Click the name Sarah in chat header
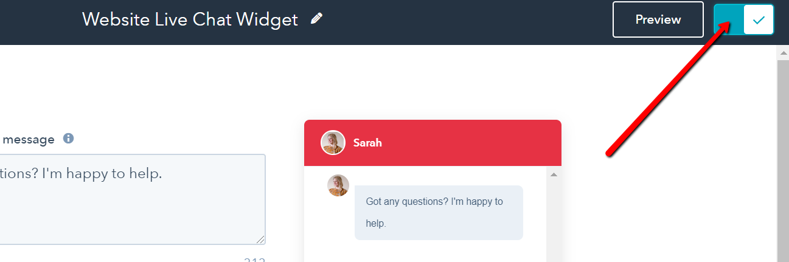 tap(367, 143)
